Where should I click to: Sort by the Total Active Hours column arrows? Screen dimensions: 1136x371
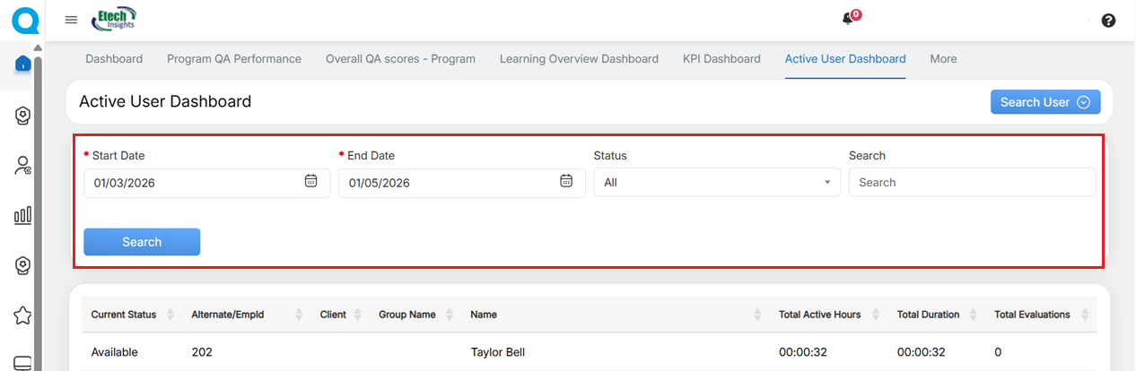pos(872,315)
